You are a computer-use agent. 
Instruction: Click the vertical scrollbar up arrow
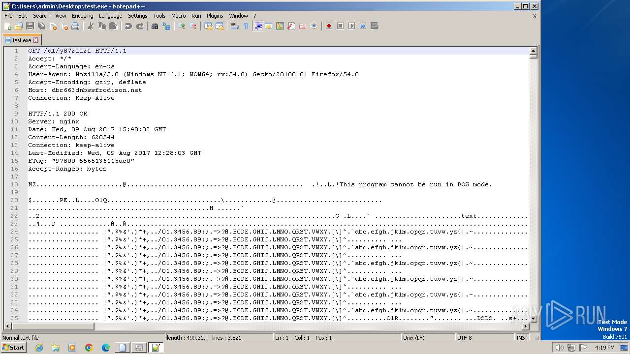click(x=533, y=51)
